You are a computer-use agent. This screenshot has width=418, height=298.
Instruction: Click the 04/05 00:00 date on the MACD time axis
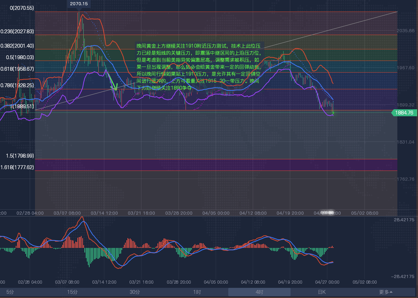click(216, 282)
